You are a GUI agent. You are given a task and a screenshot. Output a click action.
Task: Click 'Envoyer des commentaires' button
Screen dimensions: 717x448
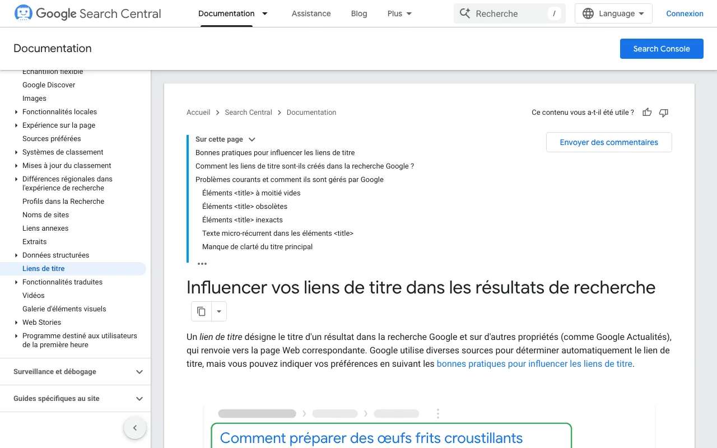click(609, 142)
